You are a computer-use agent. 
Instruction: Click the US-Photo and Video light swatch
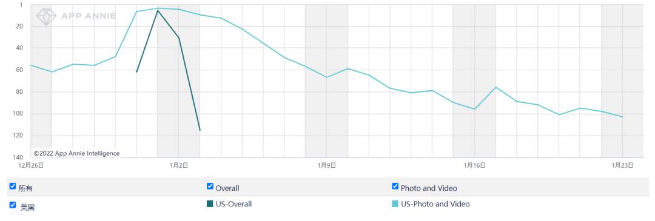[395, 204]
